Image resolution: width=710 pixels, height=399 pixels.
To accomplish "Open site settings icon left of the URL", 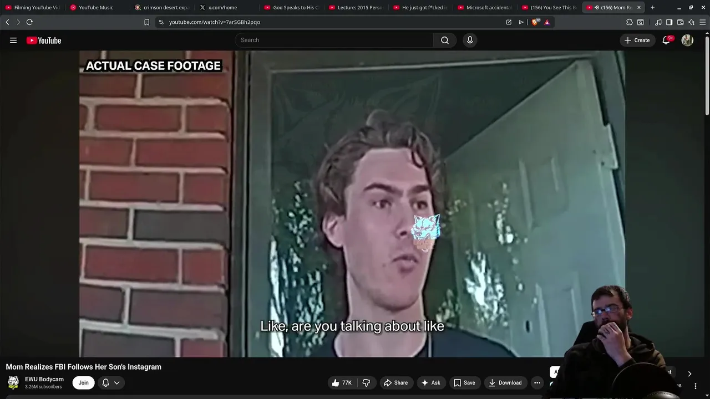I will (161, 22).
